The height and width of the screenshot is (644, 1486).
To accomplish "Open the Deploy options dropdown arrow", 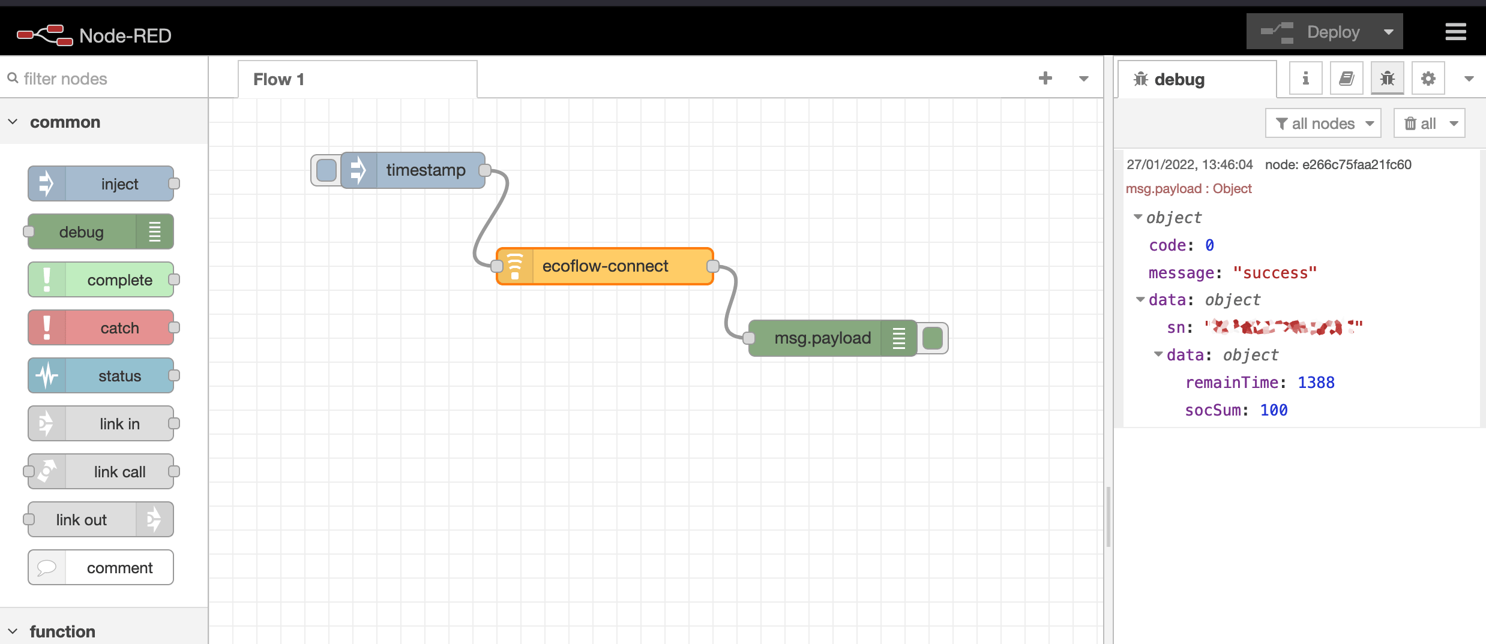I will [x=1389, y=32].
